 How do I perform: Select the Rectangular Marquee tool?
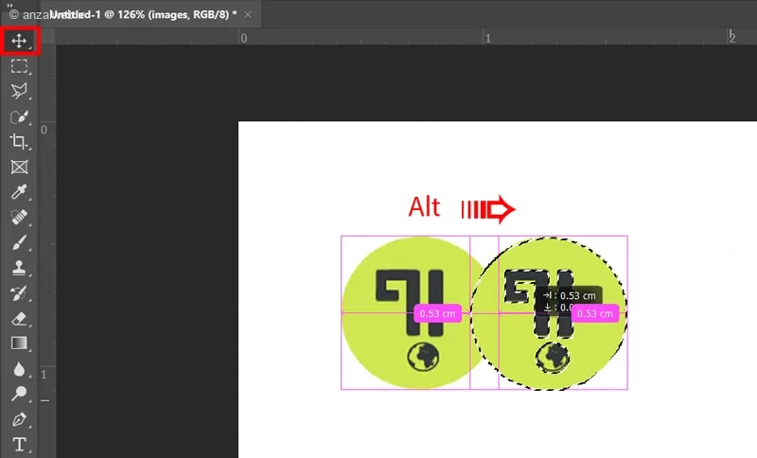pos(19,66)
